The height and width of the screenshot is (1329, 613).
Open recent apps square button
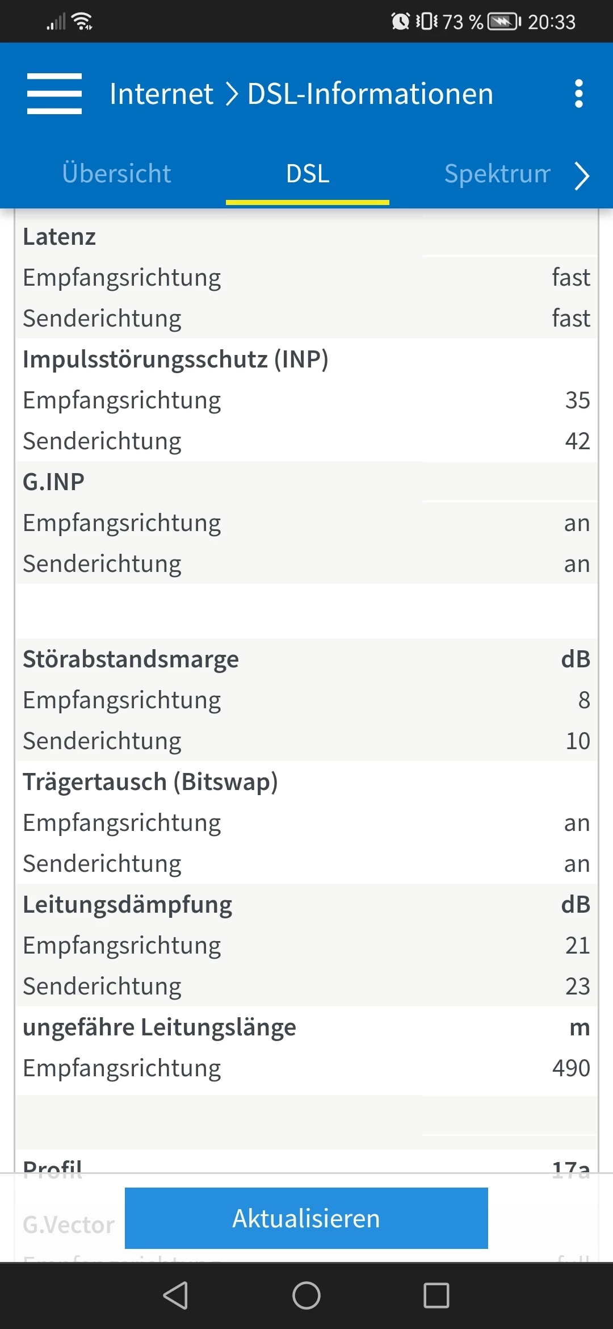coord(436,1295)
